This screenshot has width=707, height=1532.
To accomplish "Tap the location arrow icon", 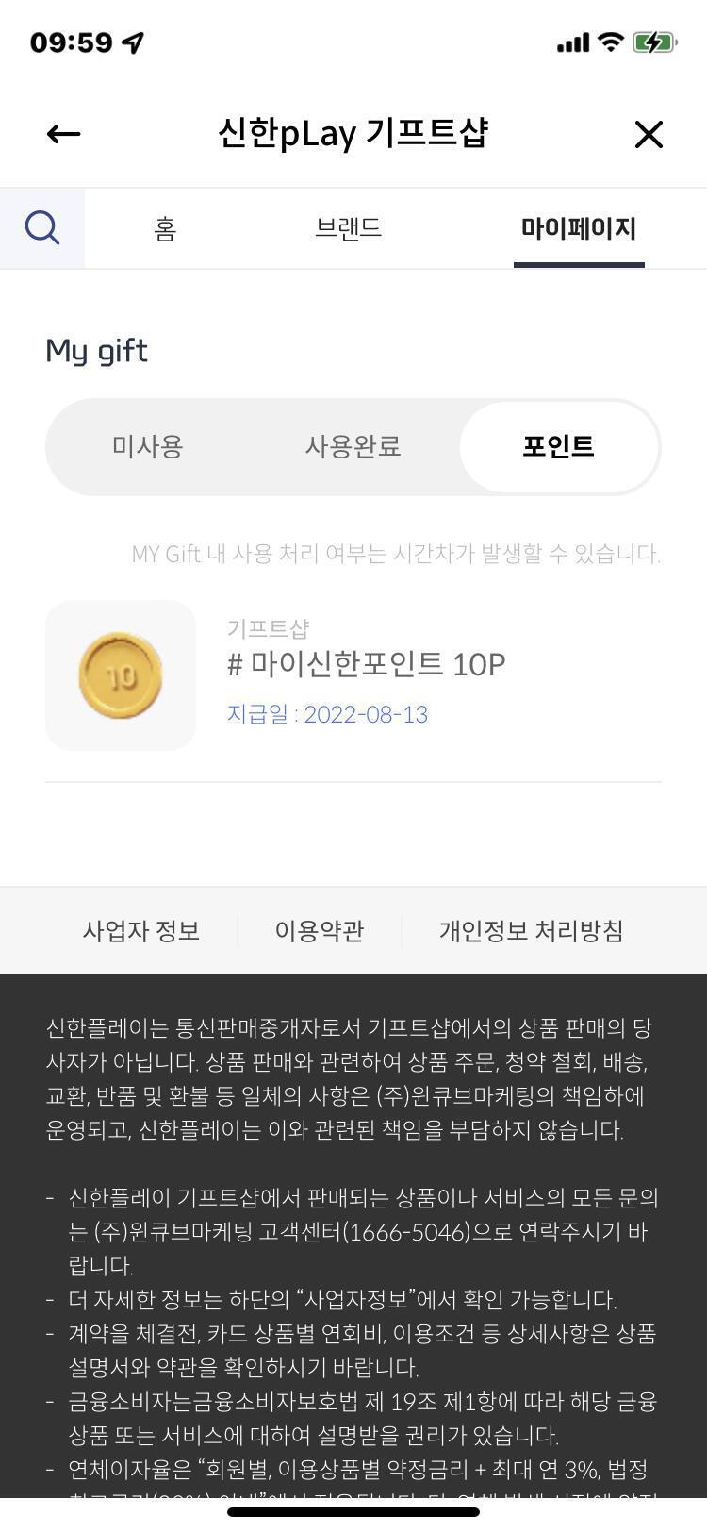I will (x=133, y=42).
